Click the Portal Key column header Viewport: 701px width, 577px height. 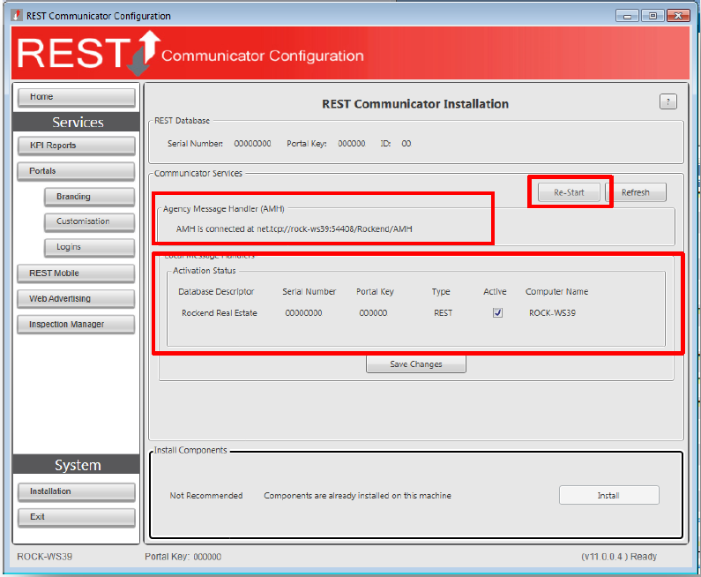[x=375, y=292]
